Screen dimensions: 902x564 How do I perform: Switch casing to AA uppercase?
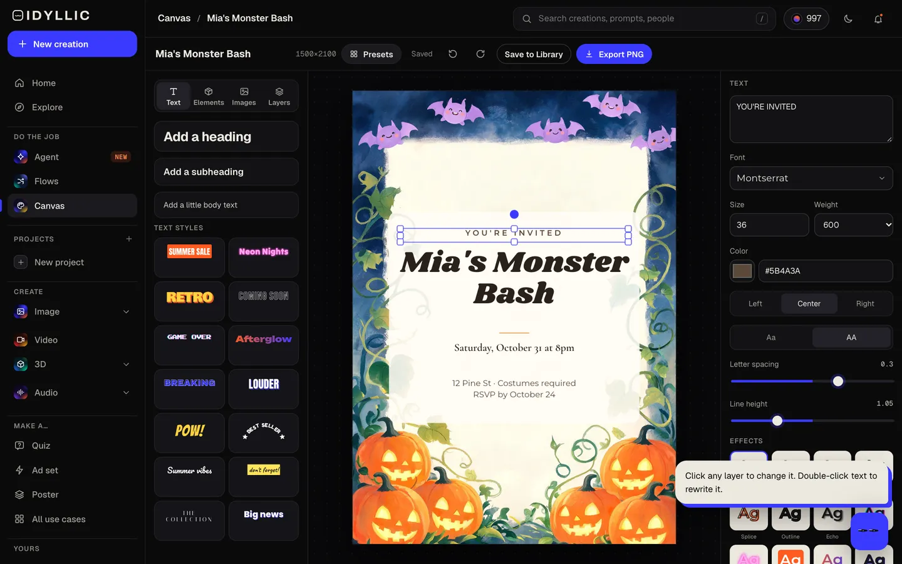point(851,337)
